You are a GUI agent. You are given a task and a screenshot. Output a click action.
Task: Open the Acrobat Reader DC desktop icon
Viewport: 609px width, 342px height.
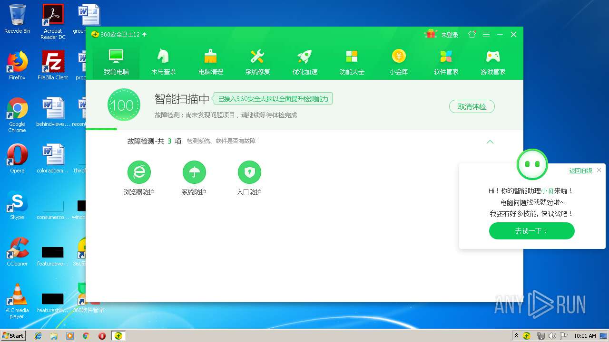point(53,22)
